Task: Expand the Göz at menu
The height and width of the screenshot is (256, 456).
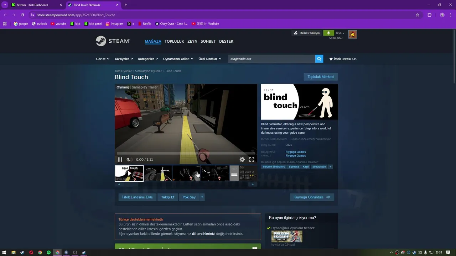Action: coord(103,59)
